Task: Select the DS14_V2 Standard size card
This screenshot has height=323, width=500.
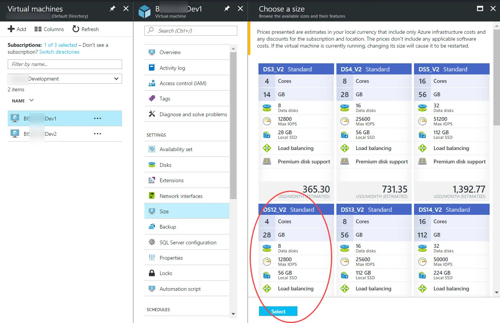Action: click(x=452, y=250)
